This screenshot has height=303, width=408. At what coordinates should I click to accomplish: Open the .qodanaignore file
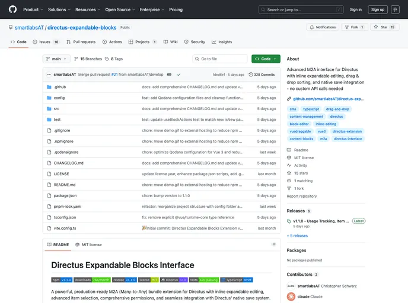point(66,153)
